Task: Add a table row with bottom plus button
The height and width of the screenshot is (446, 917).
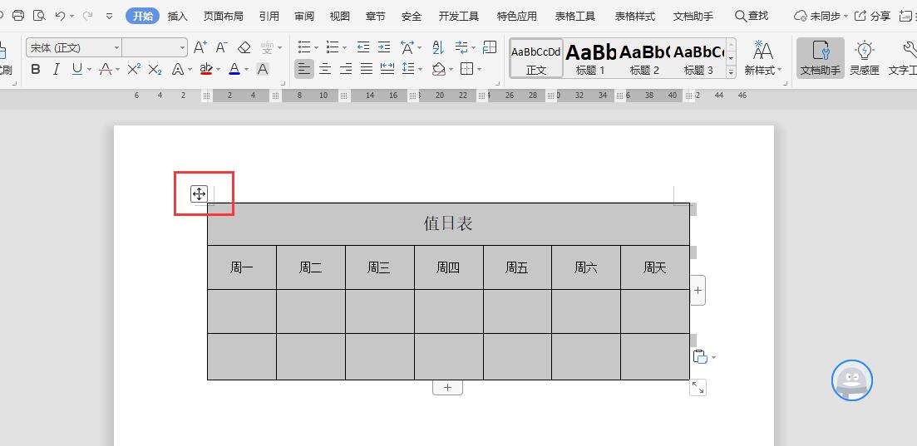Action: coord(447,387)
